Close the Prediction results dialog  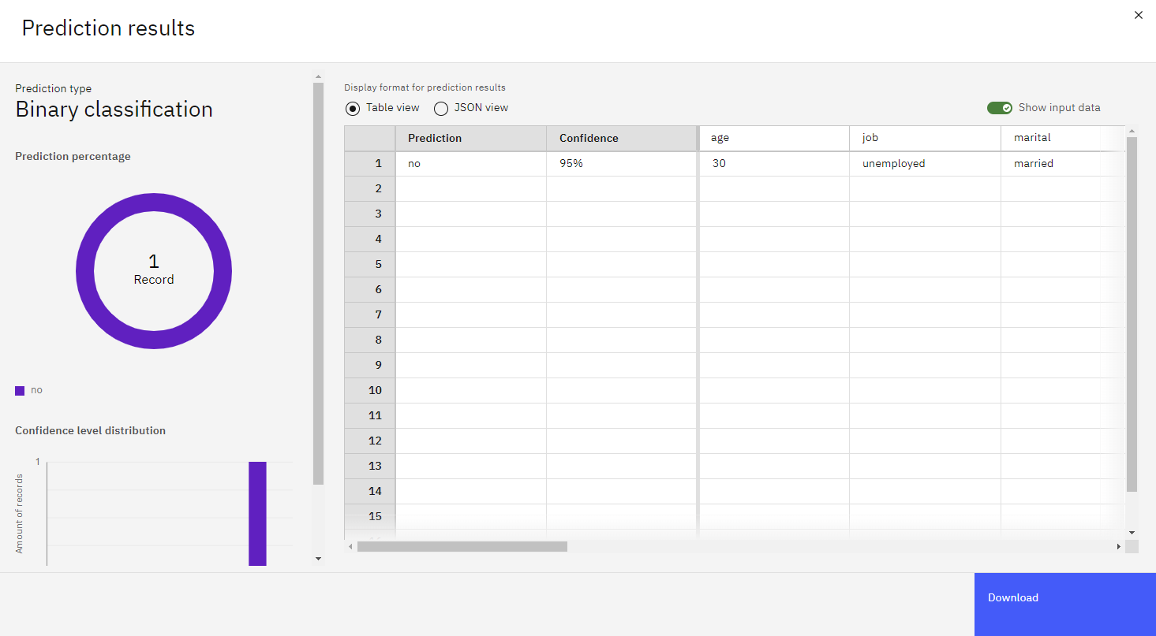1138,15
